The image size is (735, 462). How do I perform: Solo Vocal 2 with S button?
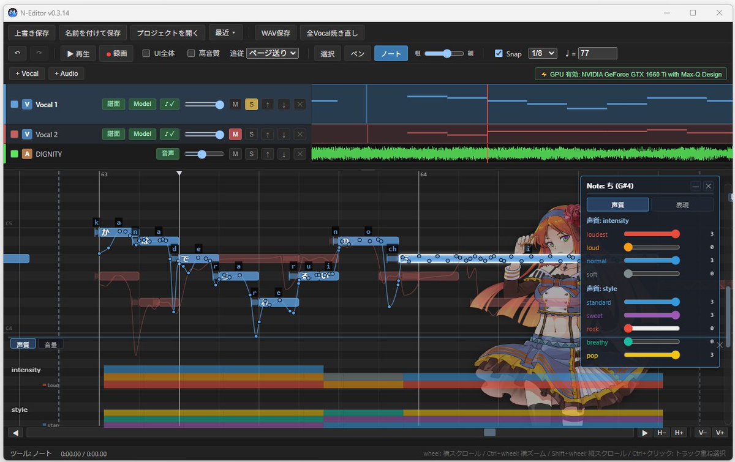click(x=251, y=134)
